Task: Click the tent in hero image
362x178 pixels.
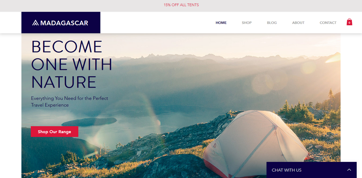Action: pyautogui.click(x=255, y=144)
